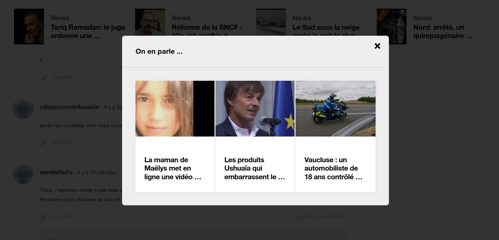
Task: Open 'Vaucluse : un automobiliste' article headline
Action: [x=333, y=168]
